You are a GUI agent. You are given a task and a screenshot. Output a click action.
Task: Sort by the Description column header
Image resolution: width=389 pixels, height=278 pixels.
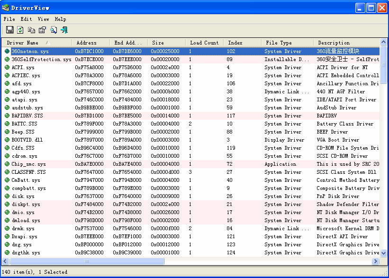click(347, 43)
